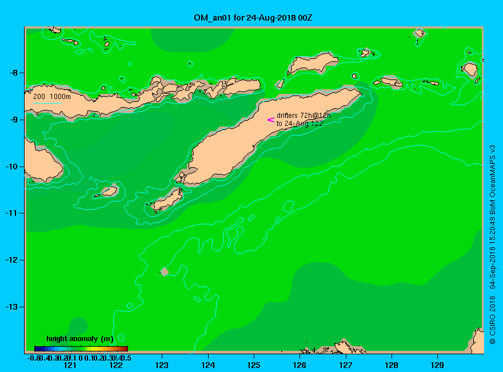The height and width of the screenshot is (372, 503).
Task: Click the height anomaly color scale bar
Action: (x=81, y=349)
